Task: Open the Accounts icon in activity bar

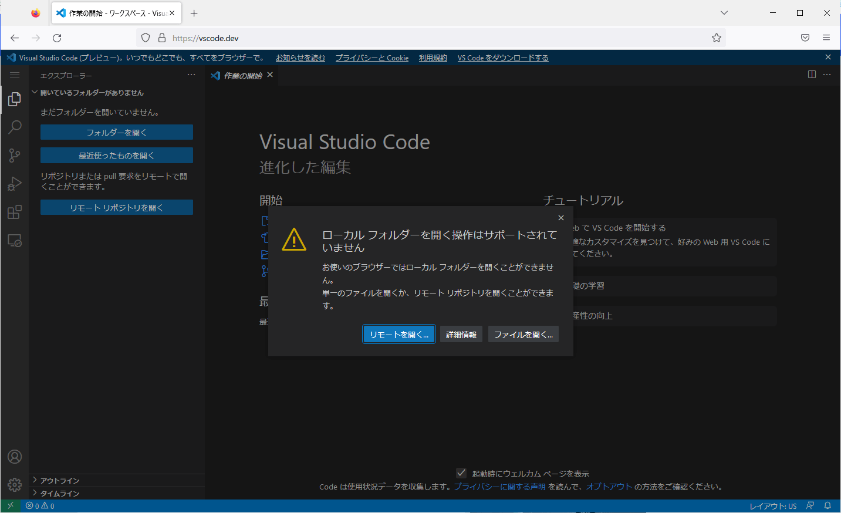Action: tap(15, 457)
